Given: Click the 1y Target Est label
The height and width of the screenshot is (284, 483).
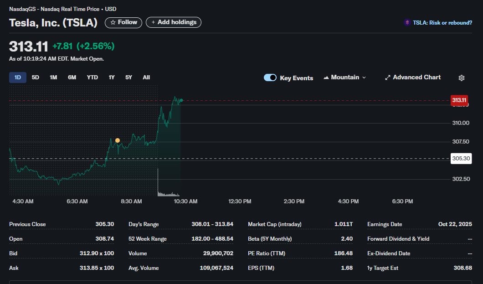Looking at the screenshot, I should click(383, 268).
